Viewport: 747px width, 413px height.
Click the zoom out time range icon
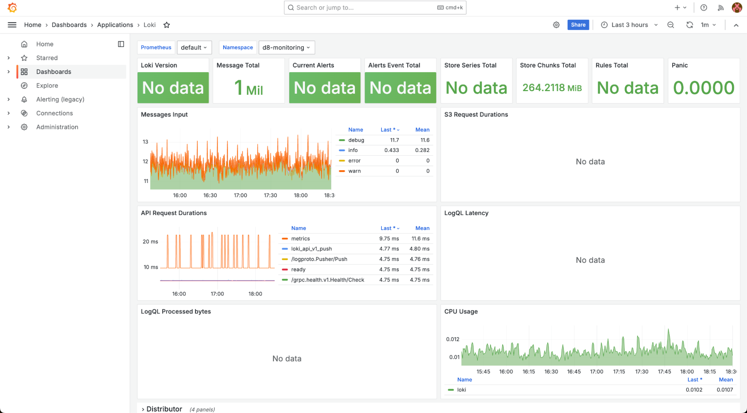[670, 25]
